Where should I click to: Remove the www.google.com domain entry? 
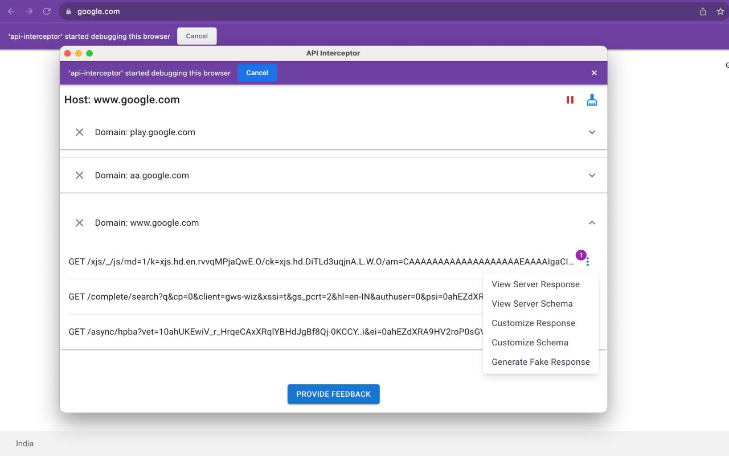click(80, 223)
